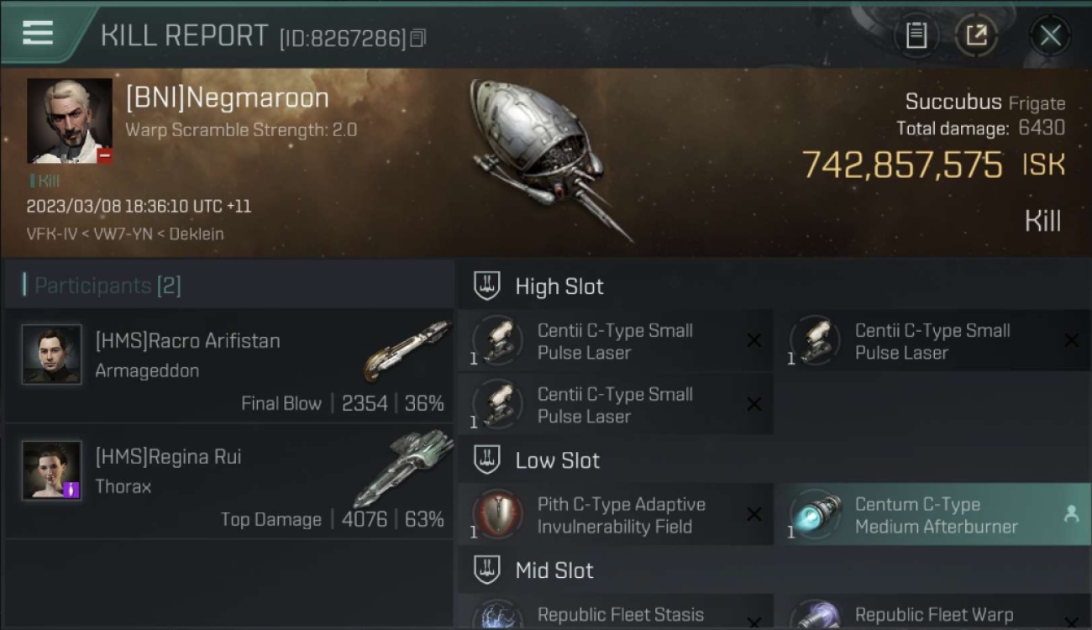Open the Participants [2] tab
The image size is (1092, 630).
pyautogui.click(x=102, y=286)
